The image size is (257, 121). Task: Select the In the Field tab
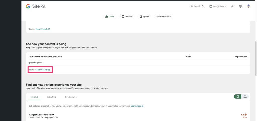[52, 97]
